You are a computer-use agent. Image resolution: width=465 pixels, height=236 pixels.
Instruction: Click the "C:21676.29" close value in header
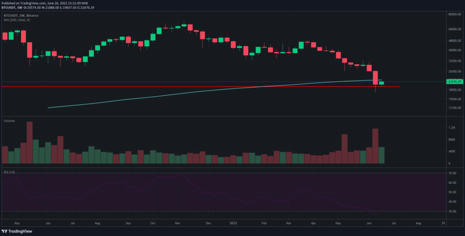pyautogui.click(x=85, y=7)
